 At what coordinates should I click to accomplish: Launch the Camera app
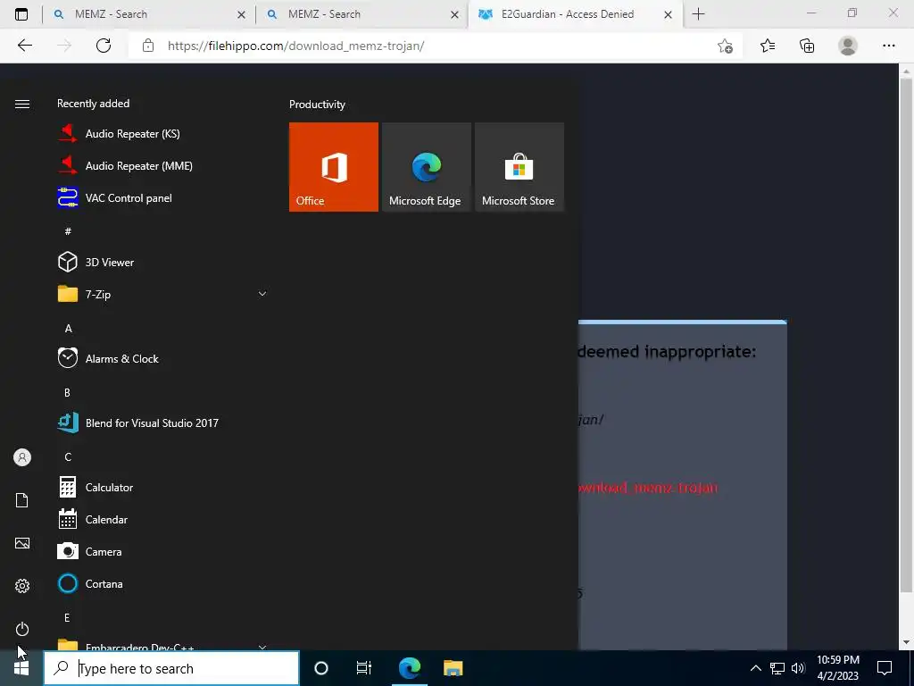162,551
